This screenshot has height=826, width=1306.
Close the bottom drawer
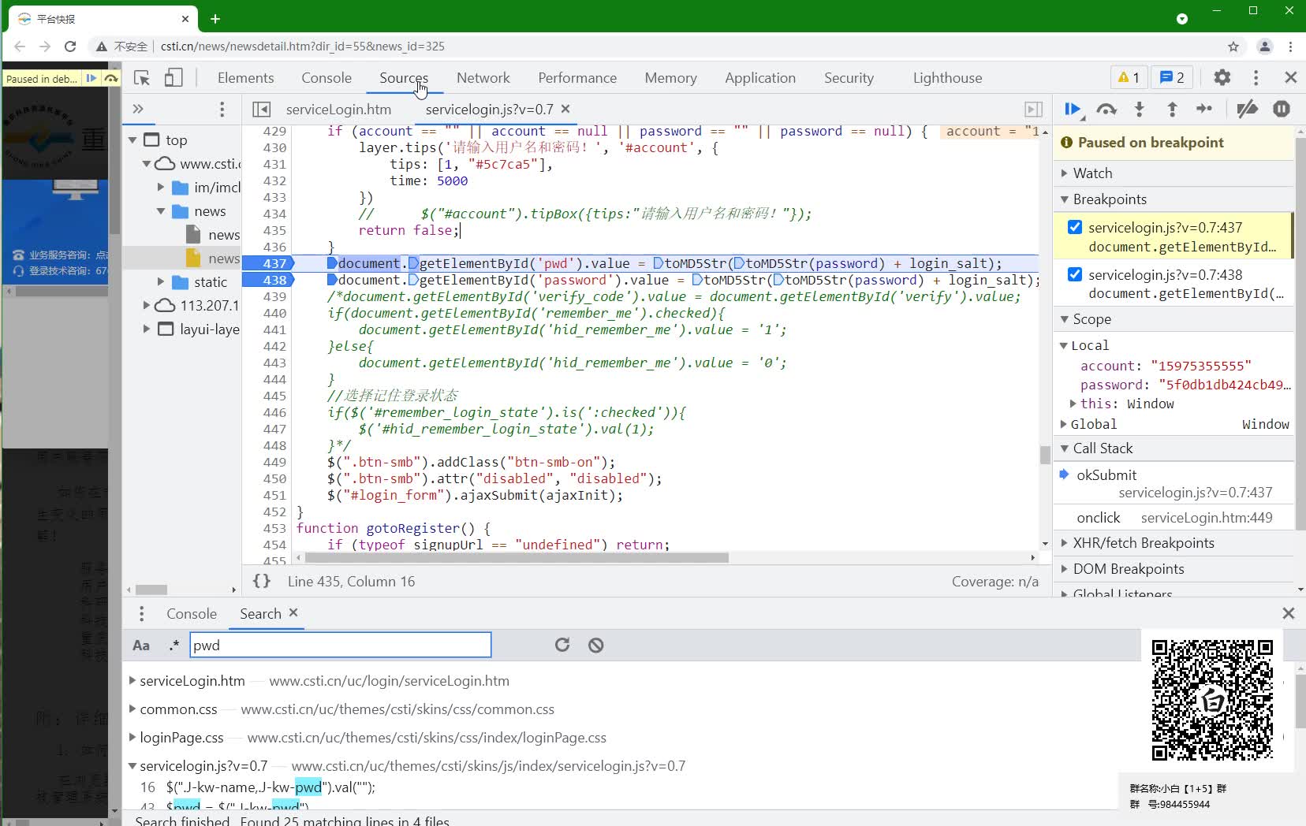[x=1289, y=613]
